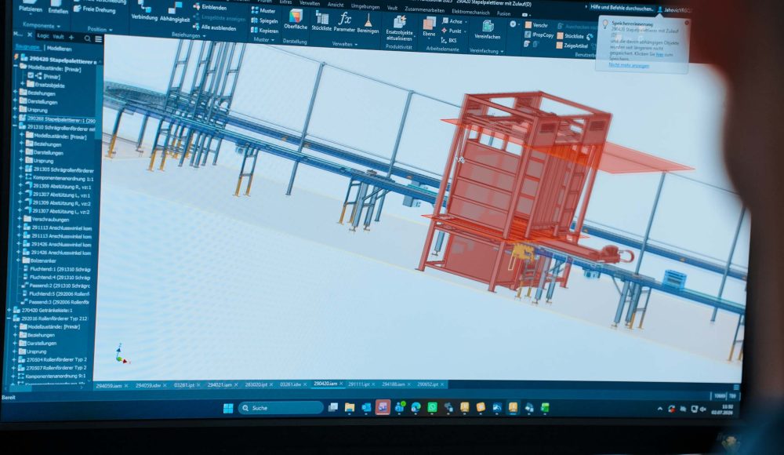
Task: Open the browser panel hamburger menu
Action: [99, 38]
